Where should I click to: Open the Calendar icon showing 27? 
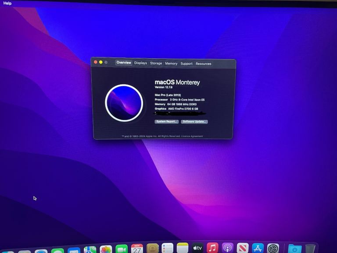point(137,248)
